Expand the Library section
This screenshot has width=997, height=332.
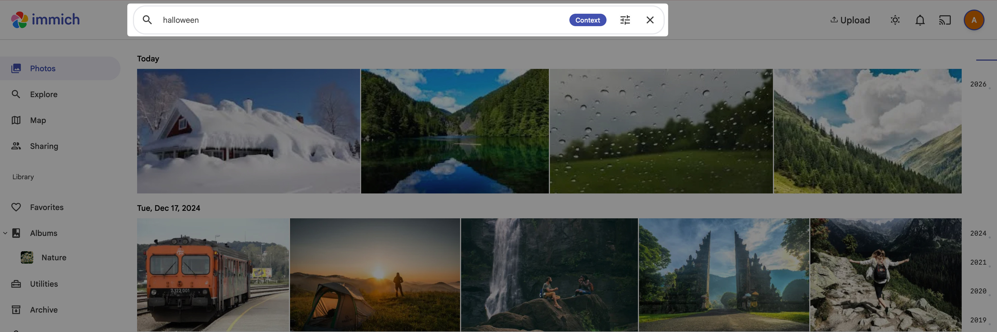[x=23, y=176]
